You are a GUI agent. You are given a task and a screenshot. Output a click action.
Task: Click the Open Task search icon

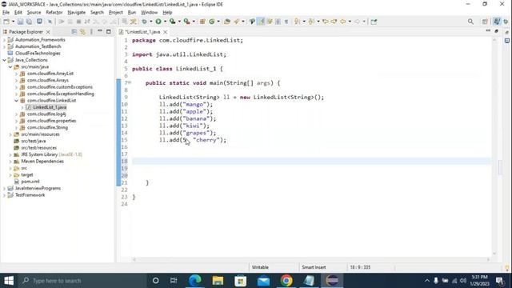237,22
